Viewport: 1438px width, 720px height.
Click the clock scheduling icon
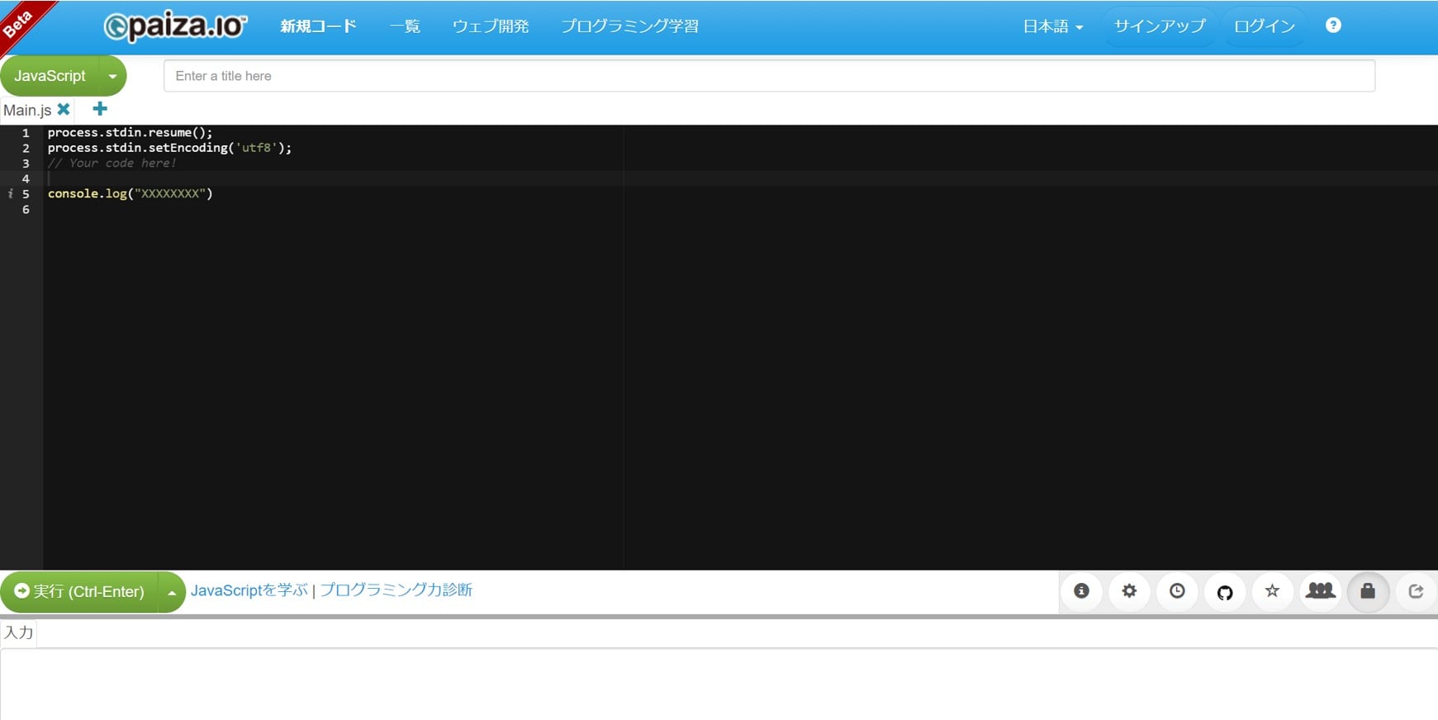[x=1177, y=591]
